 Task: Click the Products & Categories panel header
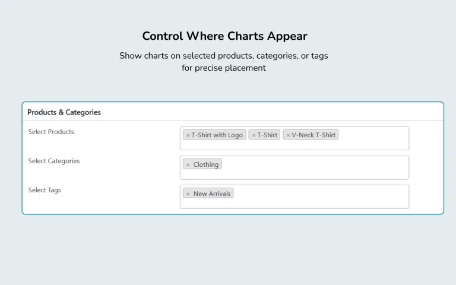coord(64,112)
